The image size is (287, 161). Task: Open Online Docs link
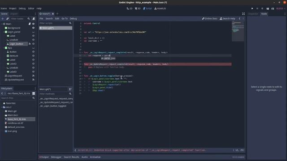(x=209, y=19)
